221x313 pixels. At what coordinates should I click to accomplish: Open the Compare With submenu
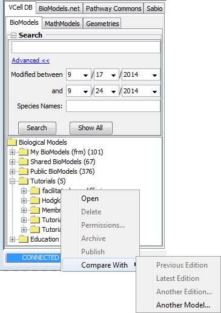(x=99, y=265)
